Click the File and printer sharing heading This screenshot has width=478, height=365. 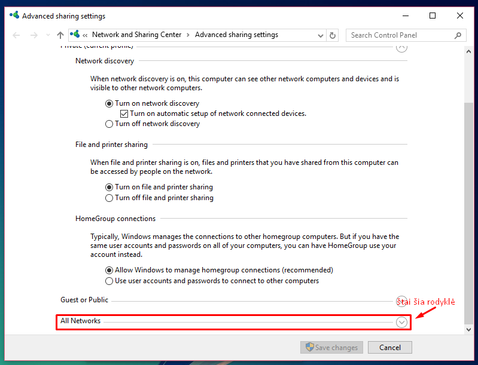coord(112,145)
